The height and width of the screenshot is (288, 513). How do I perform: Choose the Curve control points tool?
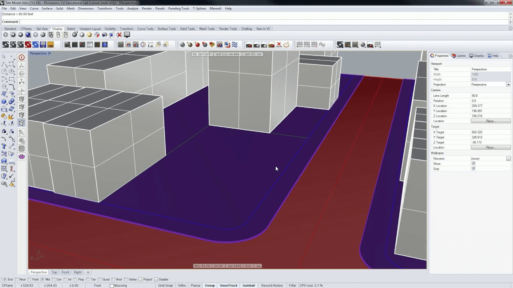click(12, 64)
